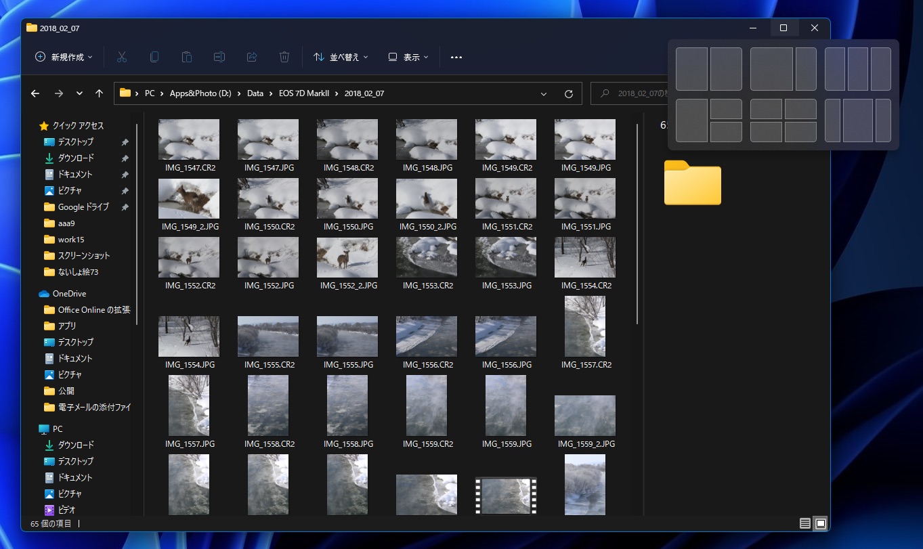Click 65 個の項目 status bar text
Screen dimensions: 923x549
51,524
